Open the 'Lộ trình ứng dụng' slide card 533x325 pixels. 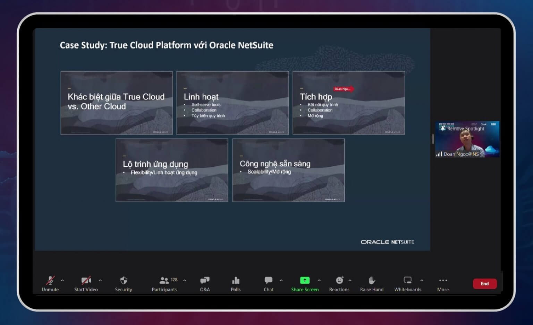[x=172, y=170]
